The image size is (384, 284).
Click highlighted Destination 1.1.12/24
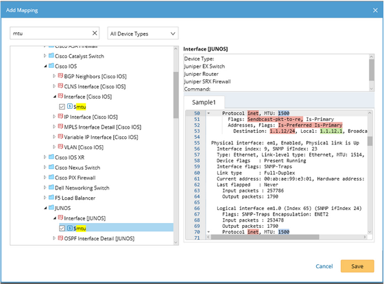pos(282,131)
